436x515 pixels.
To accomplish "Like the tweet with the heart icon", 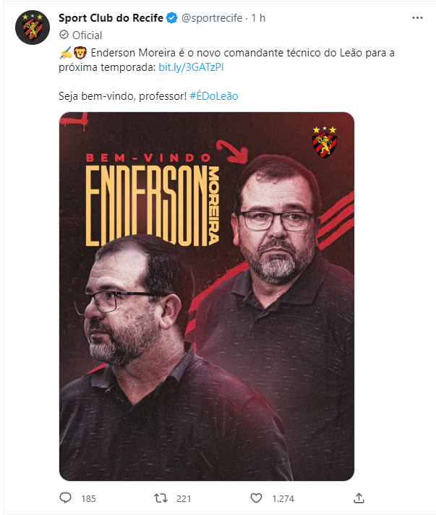I will tap(257, 498).
